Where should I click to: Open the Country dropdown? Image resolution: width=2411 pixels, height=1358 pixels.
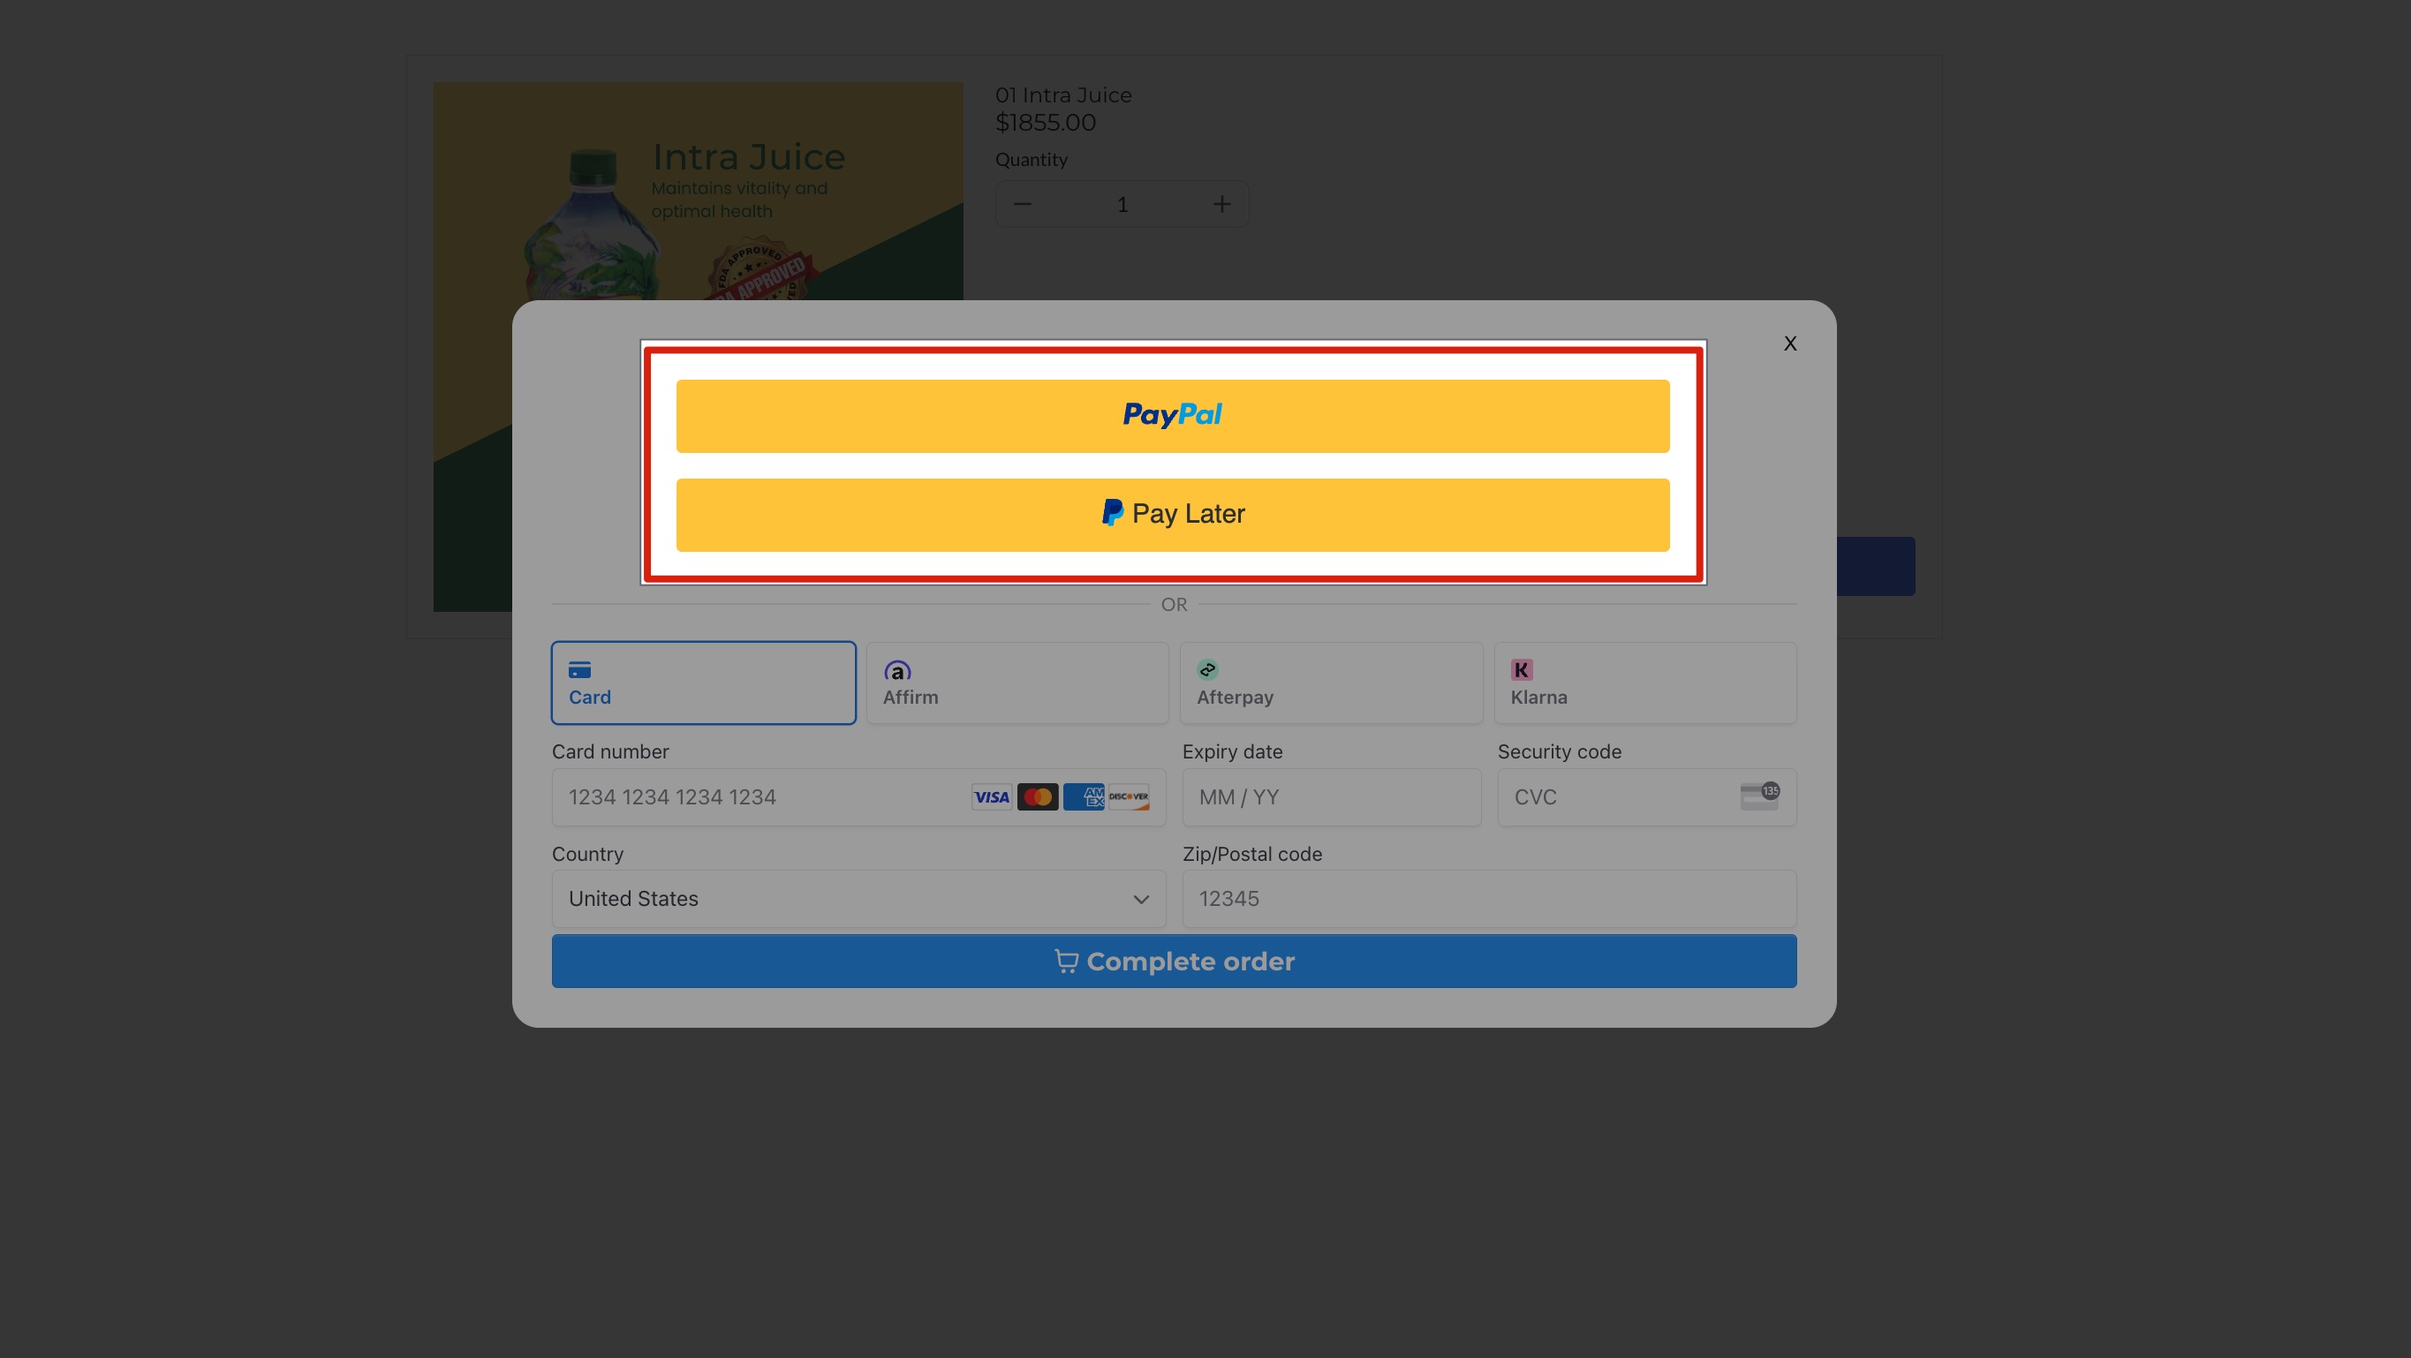[858, 899]
